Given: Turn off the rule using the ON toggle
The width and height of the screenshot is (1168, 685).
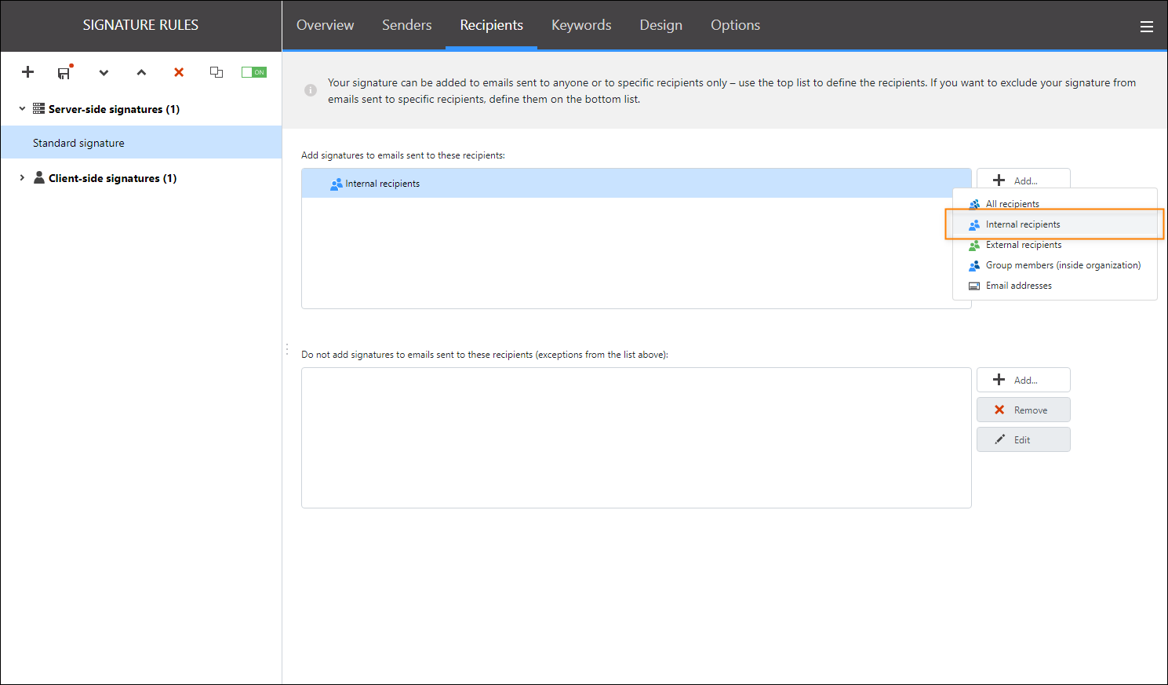Looking at the screenshot, I should click(253, 72).
